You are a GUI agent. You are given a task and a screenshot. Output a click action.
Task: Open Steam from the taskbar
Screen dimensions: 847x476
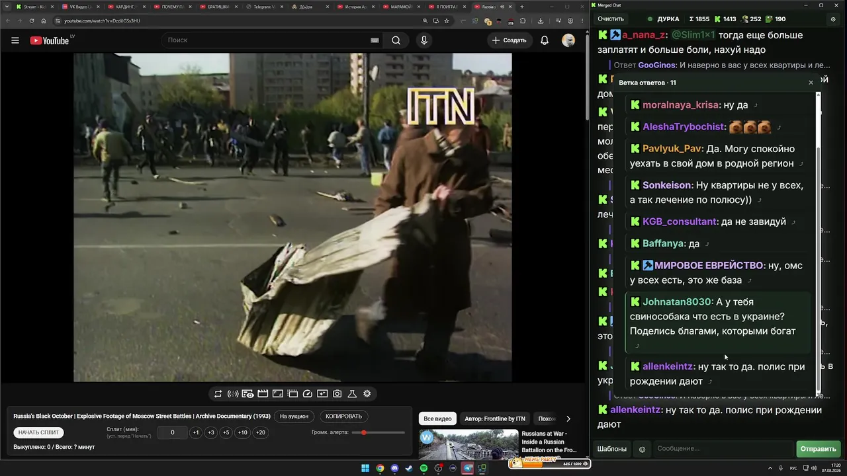[409, 469]
